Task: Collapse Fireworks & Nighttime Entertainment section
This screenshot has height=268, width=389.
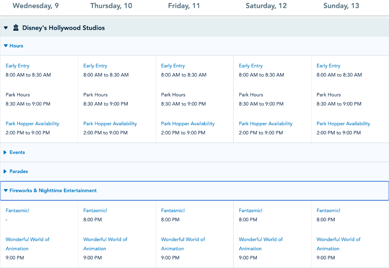Action: (x=50, y=191)
